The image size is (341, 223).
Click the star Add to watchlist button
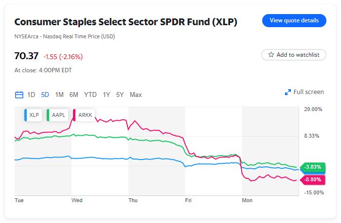293,55
